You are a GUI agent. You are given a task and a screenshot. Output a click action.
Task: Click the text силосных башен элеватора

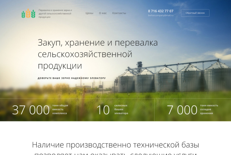point(121,109)
